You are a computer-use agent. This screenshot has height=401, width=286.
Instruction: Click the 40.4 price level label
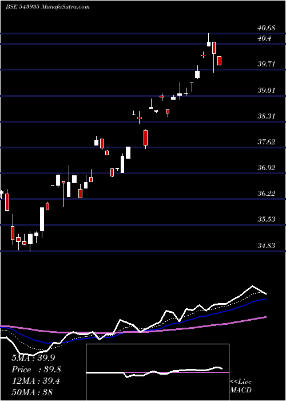264,38
